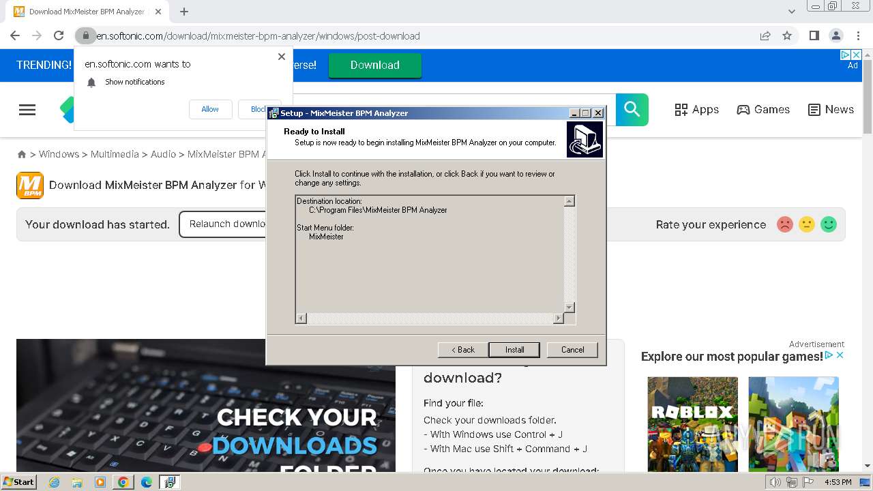873x491 pixels.
Task: Open the Roblox game thumbnail
Action: pyautogui.click(x=692, y=423)
